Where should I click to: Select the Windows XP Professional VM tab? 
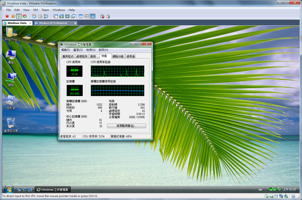[53, 23]
